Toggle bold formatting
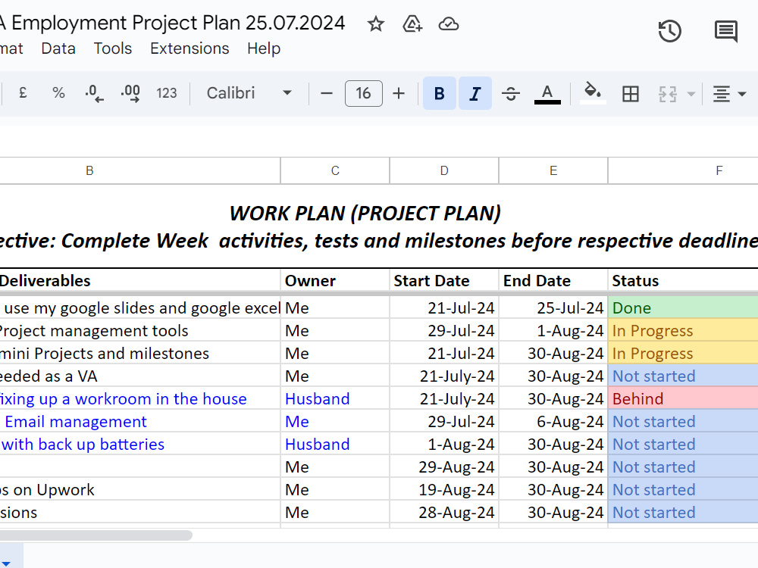Viewport: 758px width, 568px height. click(x=439, y=93)
